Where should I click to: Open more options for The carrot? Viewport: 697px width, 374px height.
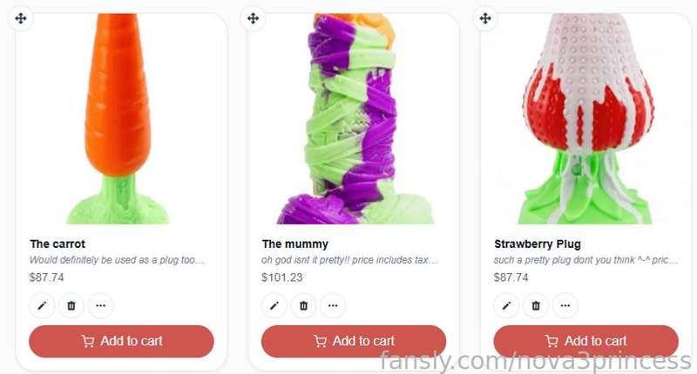click(100, 305)
